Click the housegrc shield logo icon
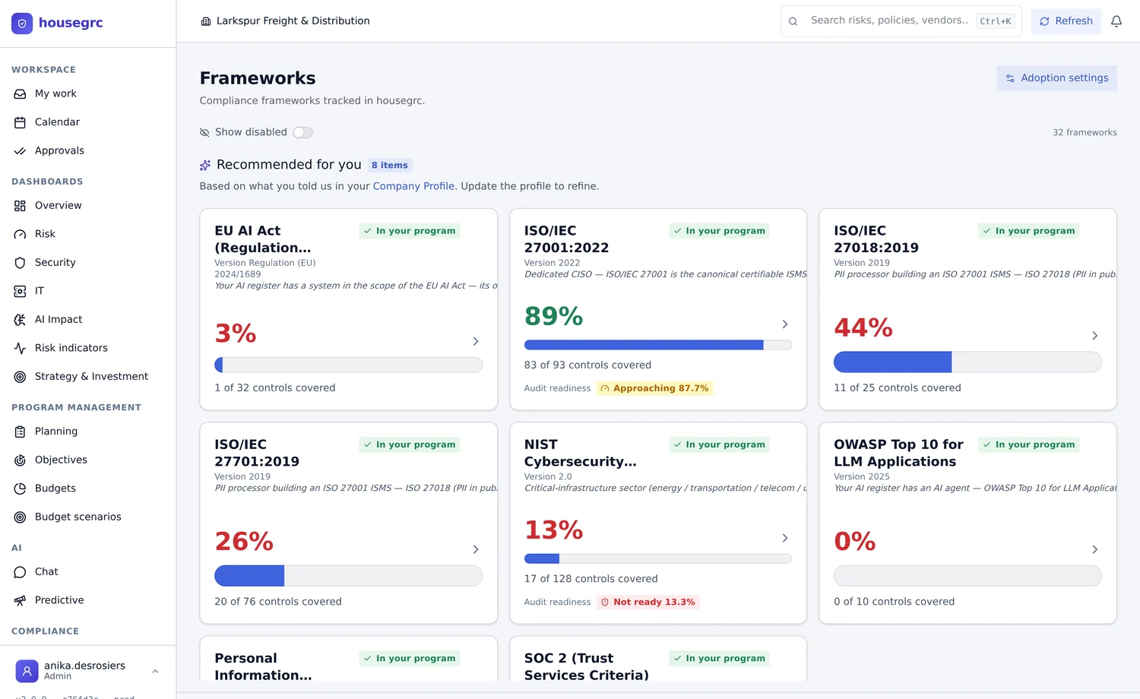The height and width of the screenshot is (699, 1140). coord(22,24)
